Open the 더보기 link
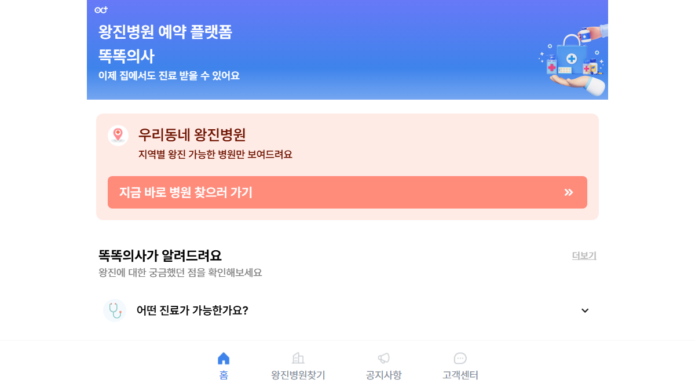 [x=584, y=255]
